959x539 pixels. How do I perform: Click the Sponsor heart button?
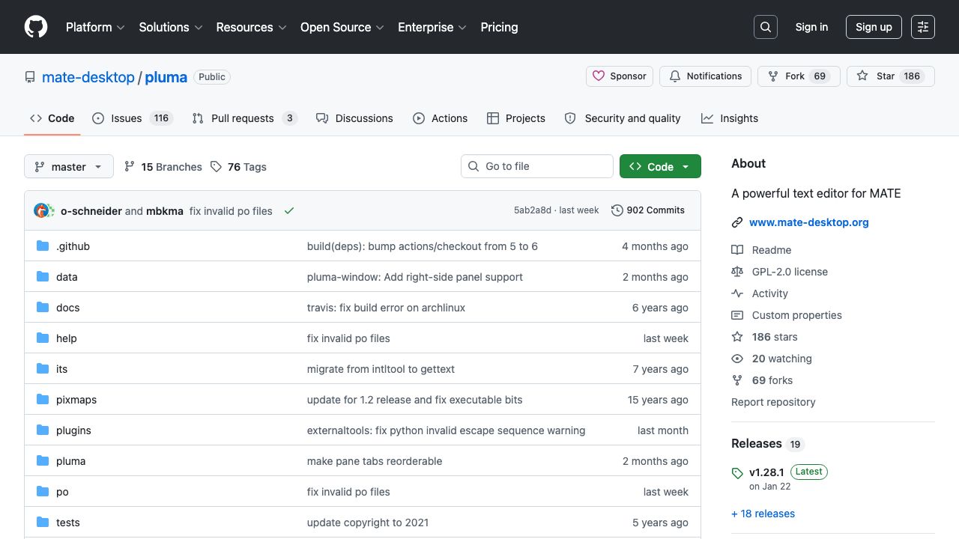pyautogui.click(x=620, y=76)
